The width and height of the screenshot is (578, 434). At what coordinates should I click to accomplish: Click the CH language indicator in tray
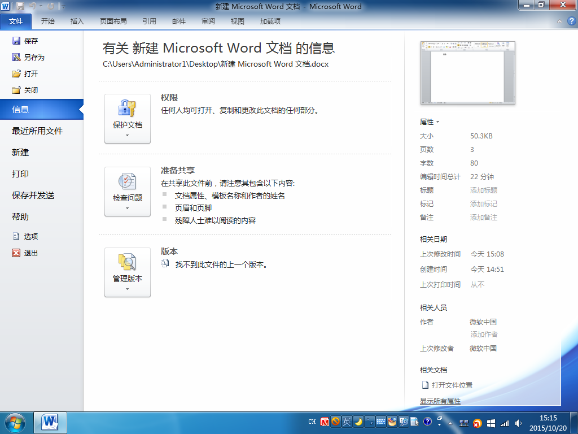(x=312, y=422)
